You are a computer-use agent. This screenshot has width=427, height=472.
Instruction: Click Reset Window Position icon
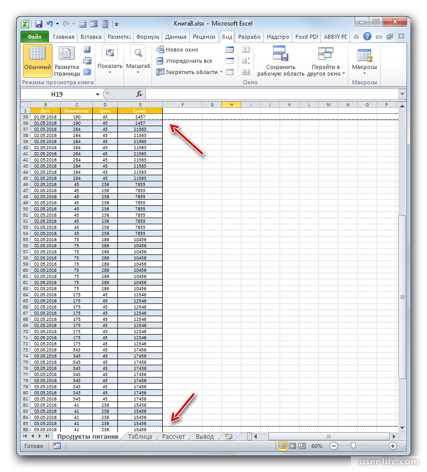(246, 72)
